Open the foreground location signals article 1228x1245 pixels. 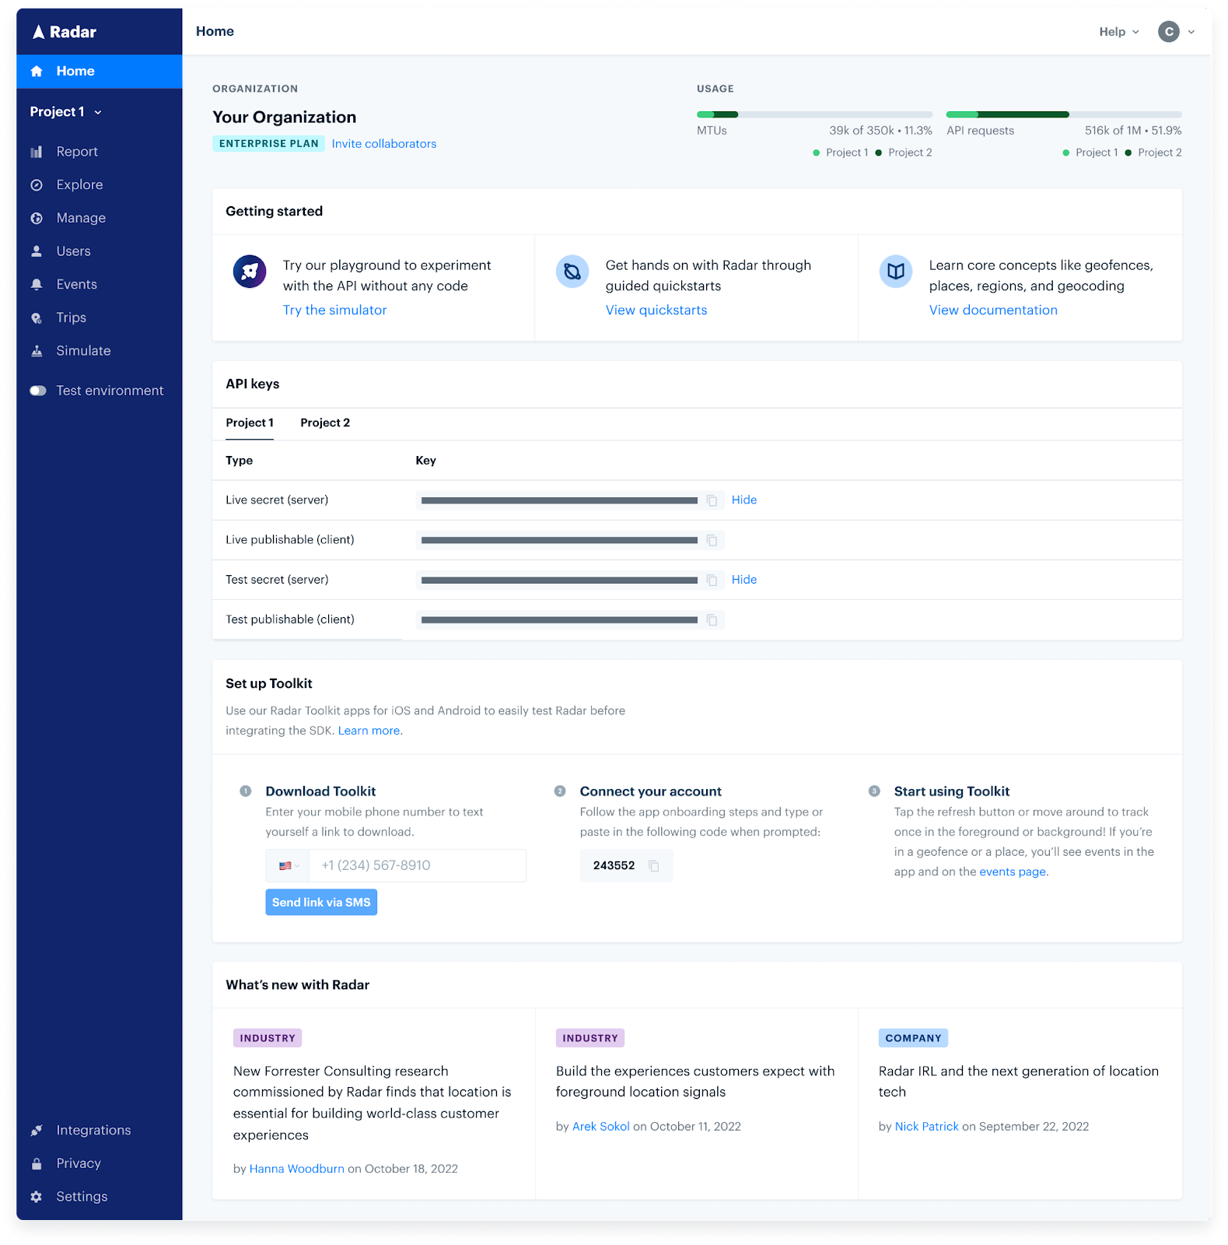click(695, 1082)
